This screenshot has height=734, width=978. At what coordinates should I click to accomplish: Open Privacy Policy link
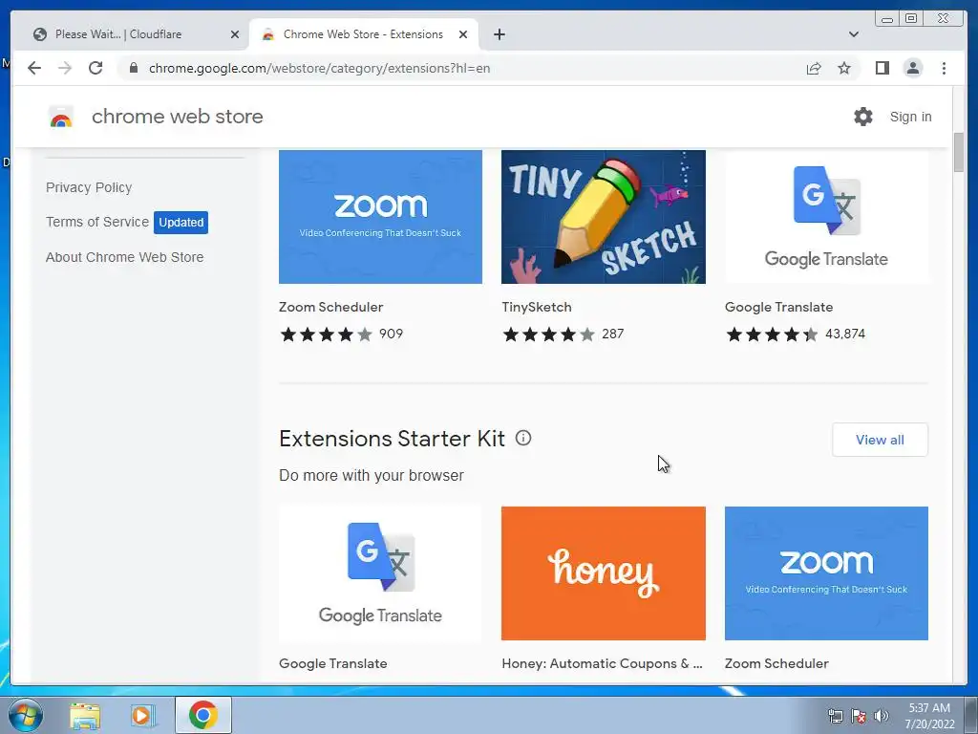tap(89, 187)
